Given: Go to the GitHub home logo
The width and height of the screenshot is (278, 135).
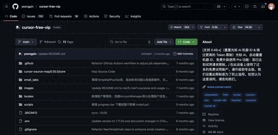Looking at the screenshot, I should coord(15,6).
